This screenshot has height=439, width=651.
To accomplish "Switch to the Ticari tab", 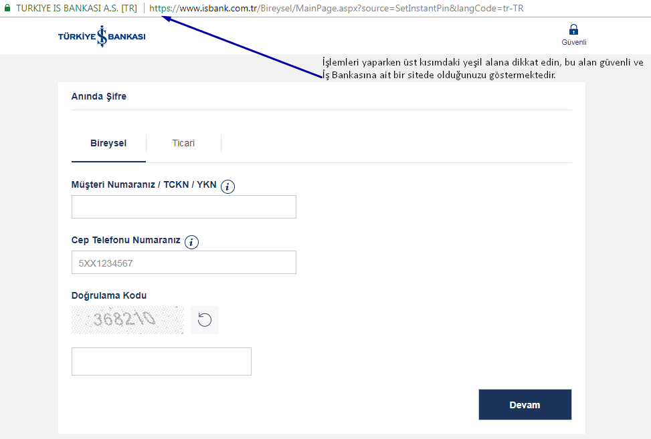I will [x=183, y=143].
